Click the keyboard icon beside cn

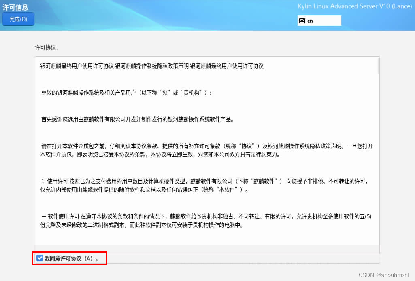tap(302, 21)
